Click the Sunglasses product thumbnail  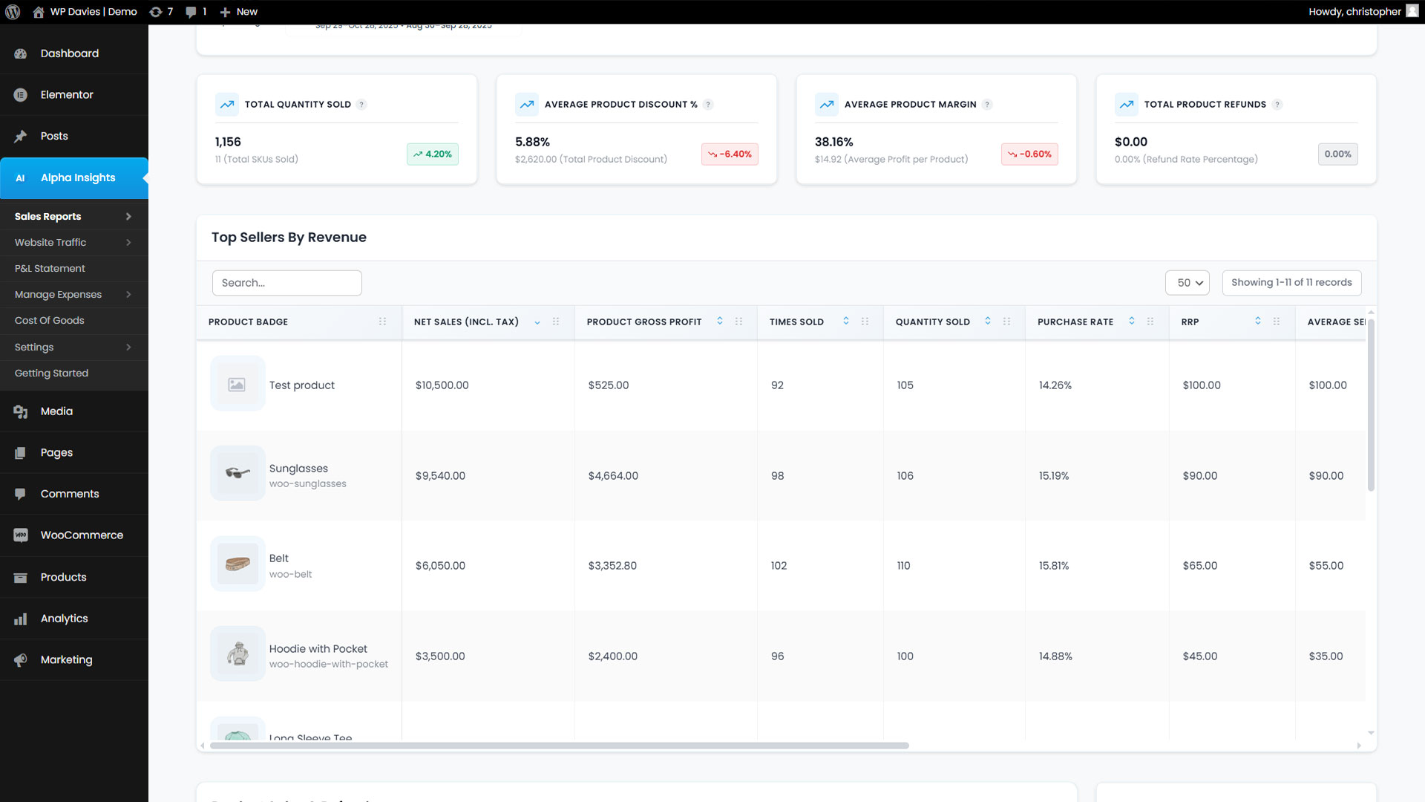point(237,473)
